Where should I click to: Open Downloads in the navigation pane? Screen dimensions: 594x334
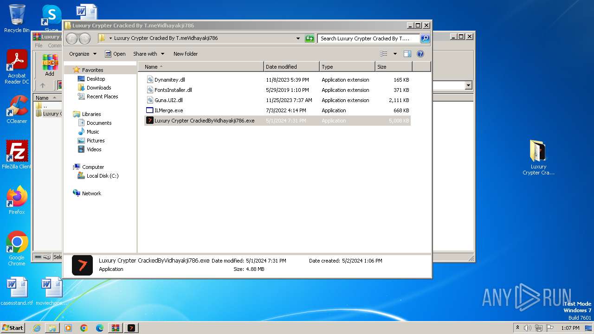(x=99, y=88)
